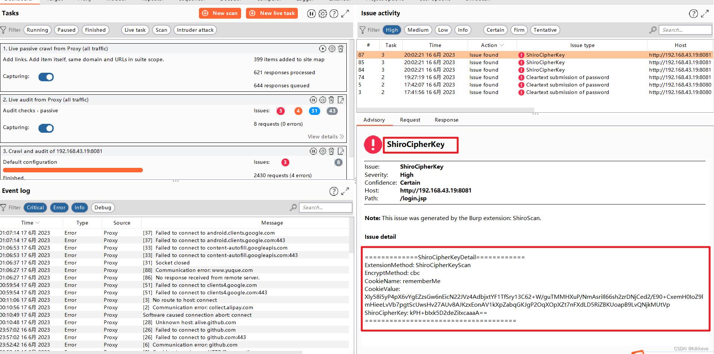This screenshot has width=714, height=354.
Task: Toggle Capturing switch for Live passive crawl
Action: click(x=46, y=77)
